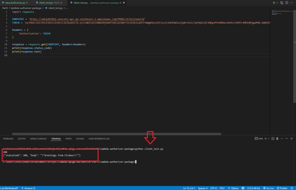Split the terminal pane
Screen dimensions: 296x190
click(x=273, y=138)
